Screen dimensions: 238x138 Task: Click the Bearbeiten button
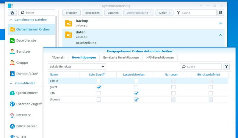[x=93, y=13]
